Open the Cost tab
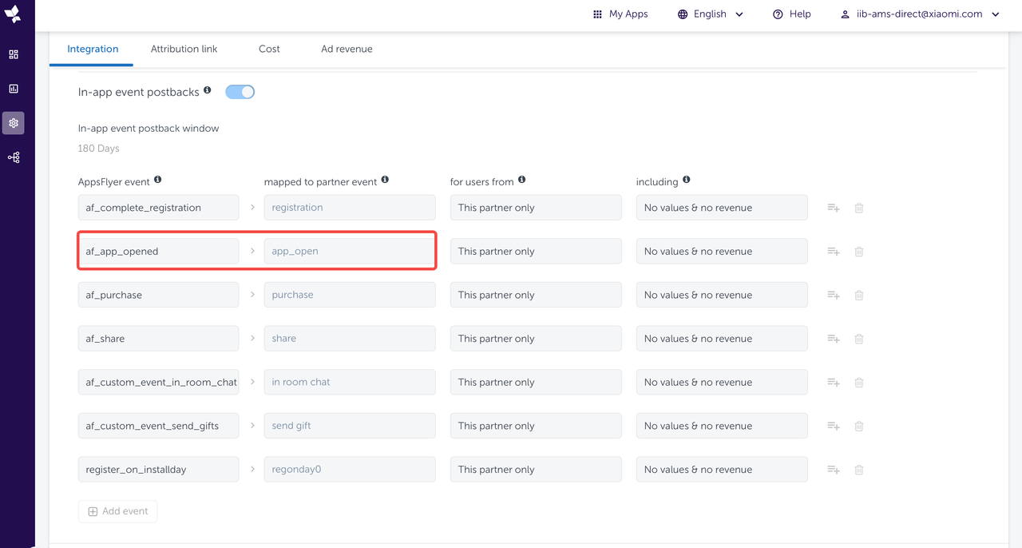This screenshot has width=1022, height=548. click(269, 49)
